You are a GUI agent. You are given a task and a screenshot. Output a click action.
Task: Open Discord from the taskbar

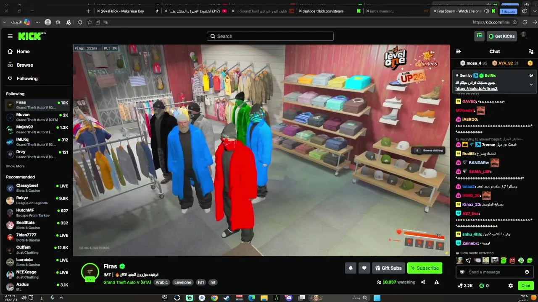[x=288, y=298]
